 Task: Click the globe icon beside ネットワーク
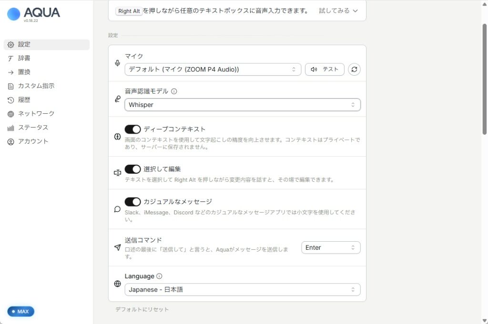click(10, 114)
